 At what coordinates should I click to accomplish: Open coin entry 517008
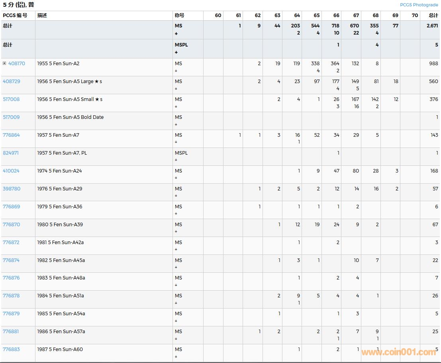pyautogui.click(x=11, y=99)
